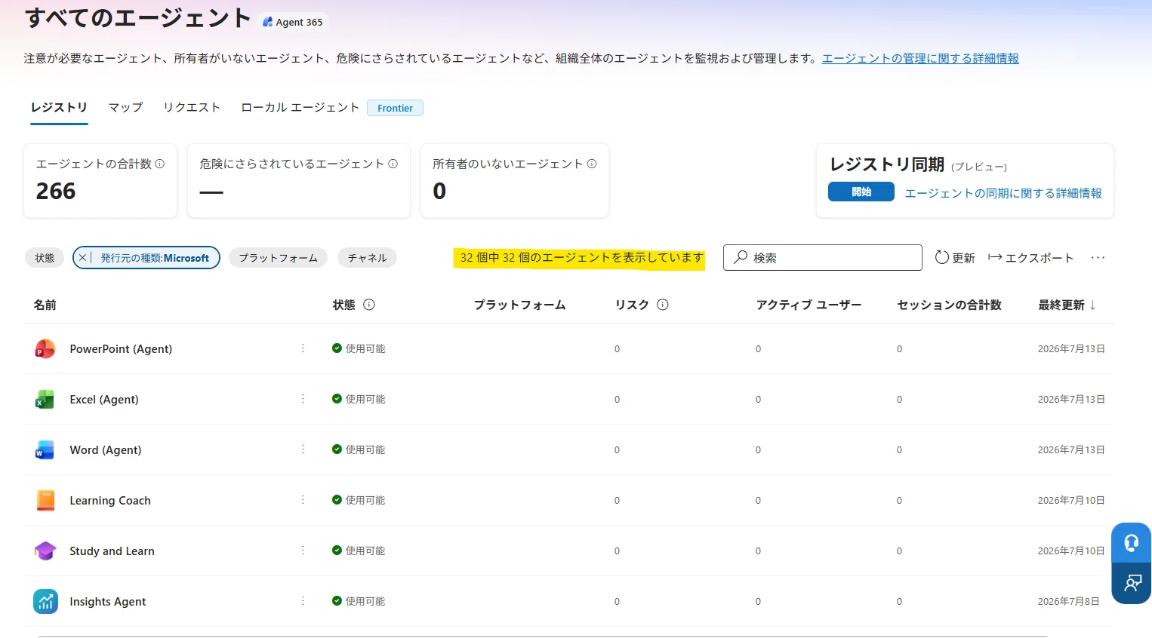Click 2026年7月13日 date in Excel row
The width and height of the screenshot is (1152, 638).
(x=1071, y=399)
